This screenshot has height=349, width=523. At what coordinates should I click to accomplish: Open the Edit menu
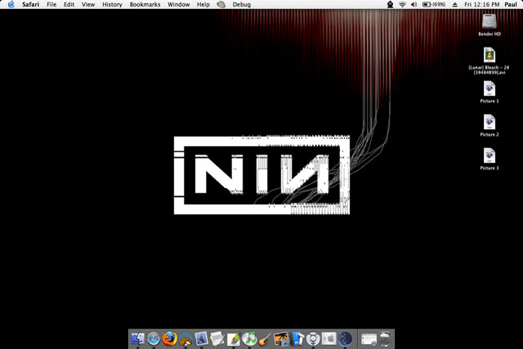click(x=69, y=4)
